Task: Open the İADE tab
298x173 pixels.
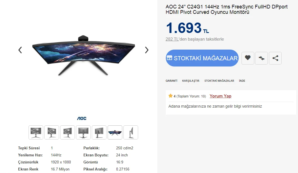Action: click(x=242, y=81)
